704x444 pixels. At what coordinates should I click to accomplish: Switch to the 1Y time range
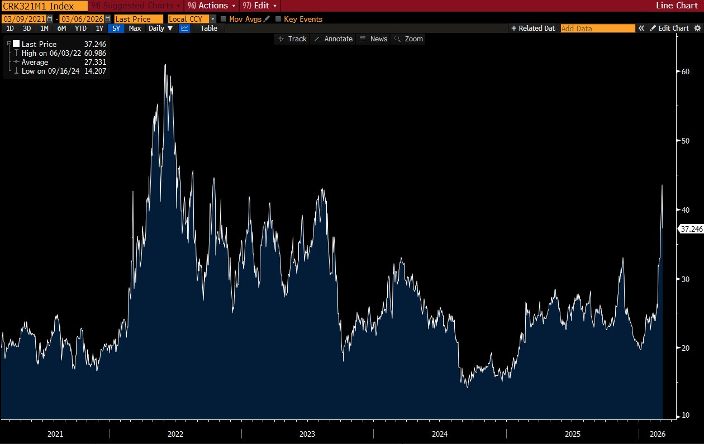coord(99,28)
